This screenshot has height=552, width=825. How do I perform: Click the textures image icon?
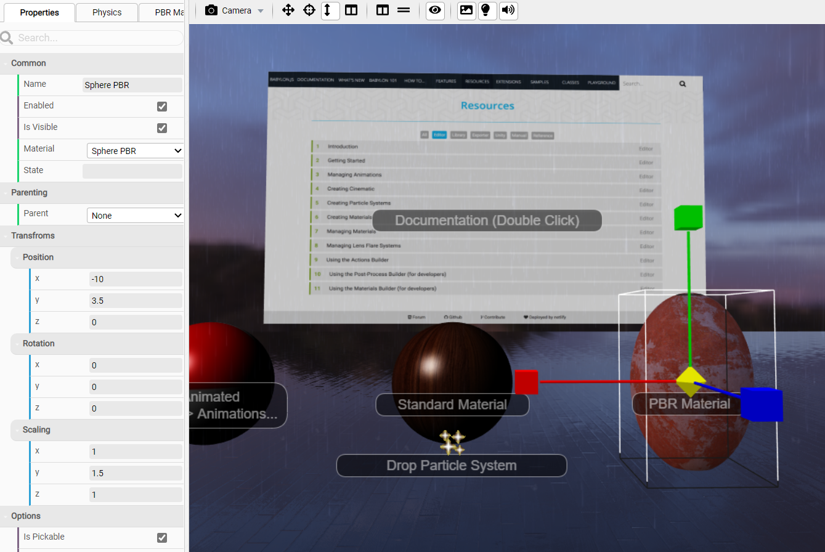click(466, 10)
